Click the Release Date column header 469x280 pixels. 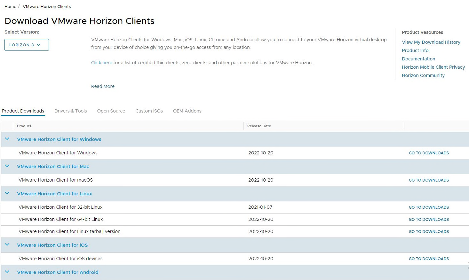click(259, 126)
